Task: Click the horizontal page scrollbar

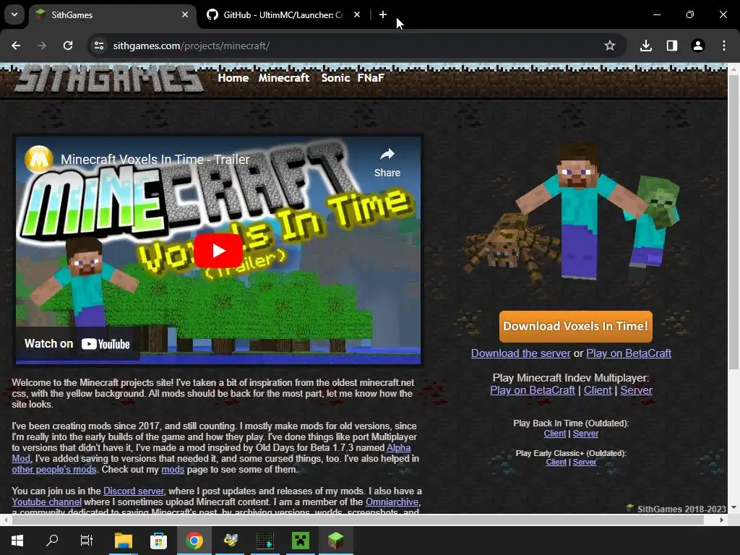Action: [358, 520]
